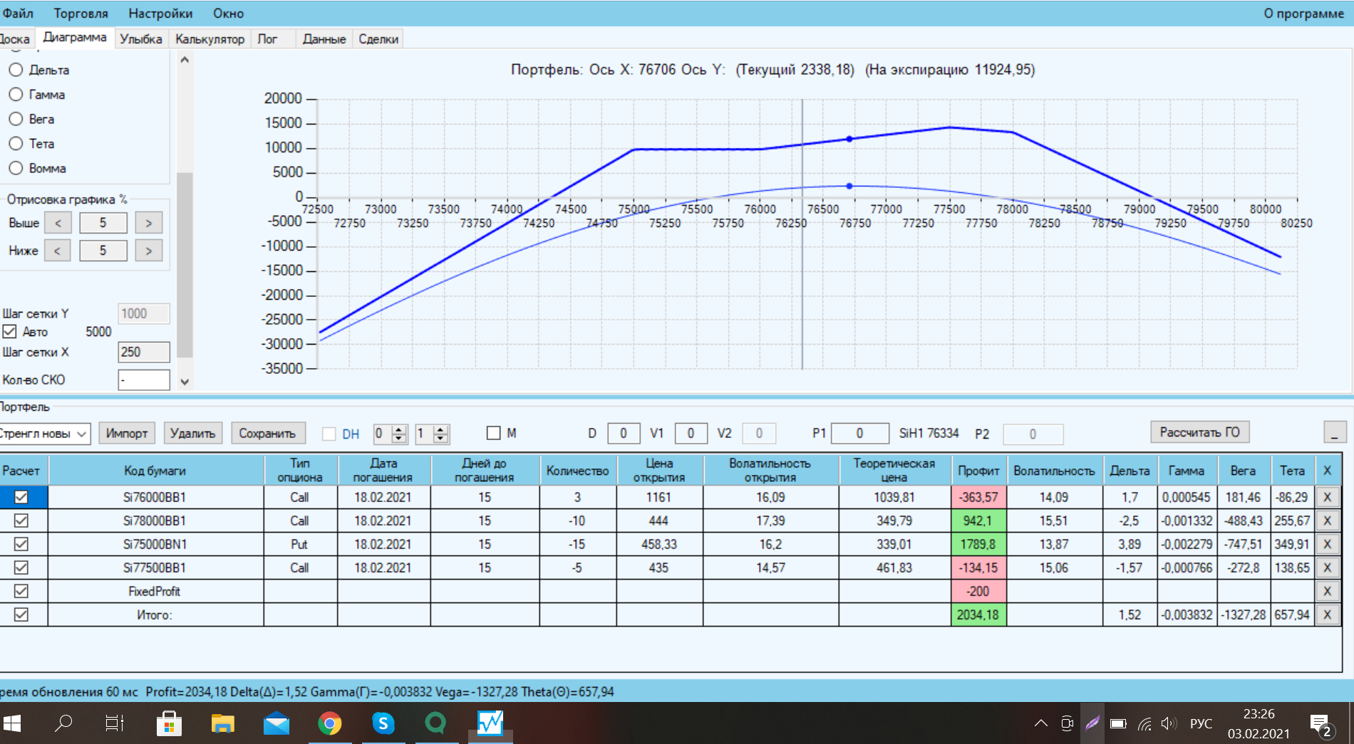
Task: Open the Торговля menu
Action: [81, 14]
